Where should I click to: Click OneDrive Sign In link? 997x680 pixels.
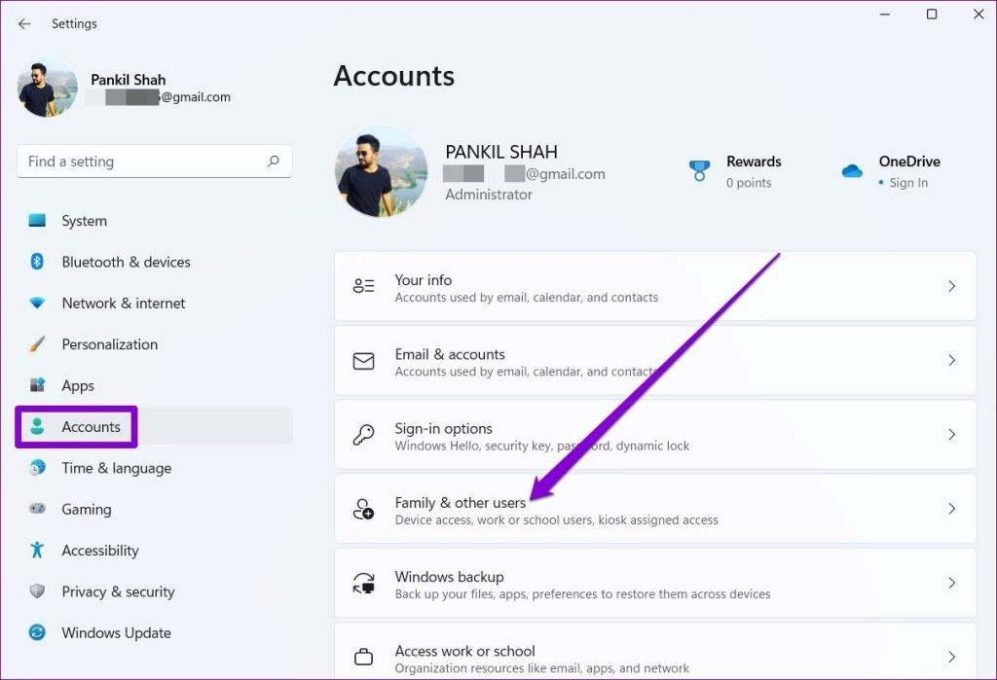907,183
